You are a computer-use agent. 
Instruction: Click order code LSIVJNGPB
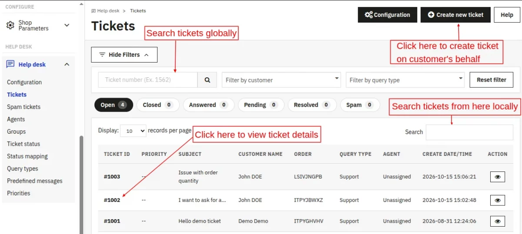coord(308,177)
